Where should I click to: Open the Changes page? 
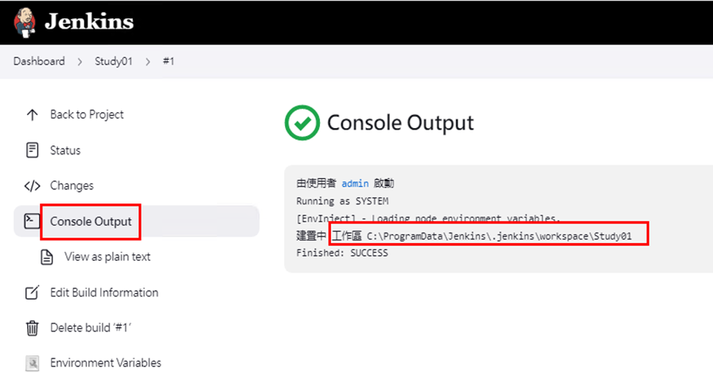click(72, 186)
